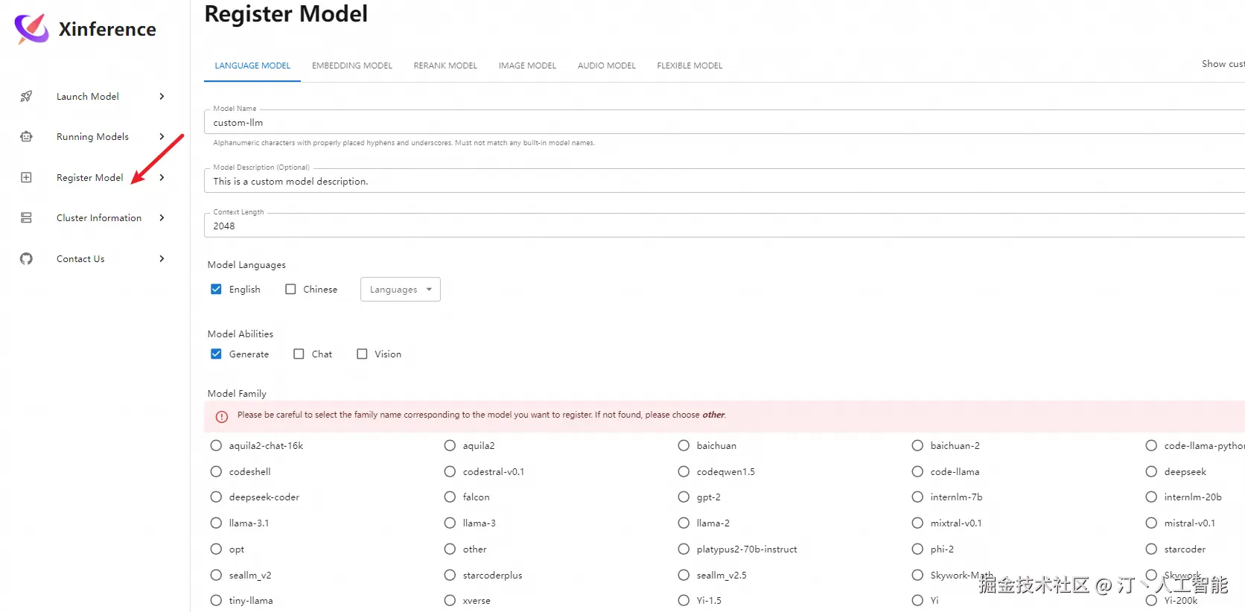
Task: Expand the Cluster Information chevron
Action: tap(162, 217)
